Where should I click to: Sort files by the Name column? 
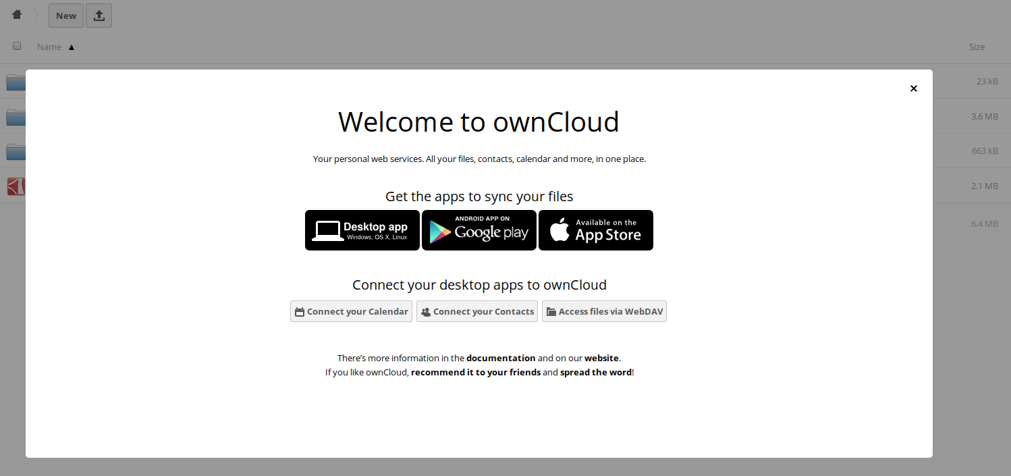(49, 47)
